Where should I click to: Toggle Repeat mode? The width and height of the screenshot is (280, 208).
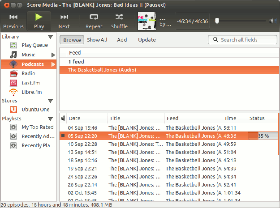[x=94, y=21]
